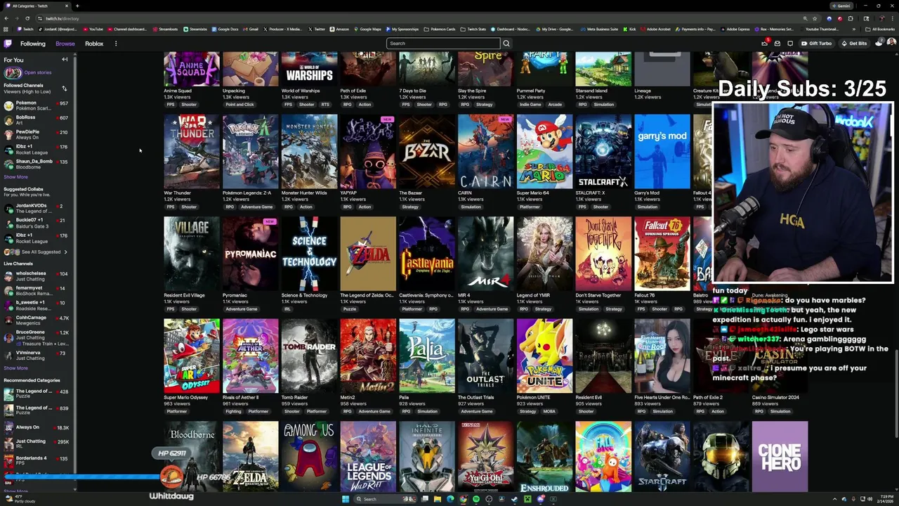Open the Windows Start button

tap(345, 499)
